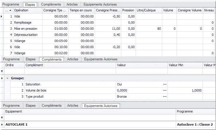Select the AUTOCLAVE 1 equipment cell
The height and width of the screenshot is (130, 216).
tap(90, 125)
